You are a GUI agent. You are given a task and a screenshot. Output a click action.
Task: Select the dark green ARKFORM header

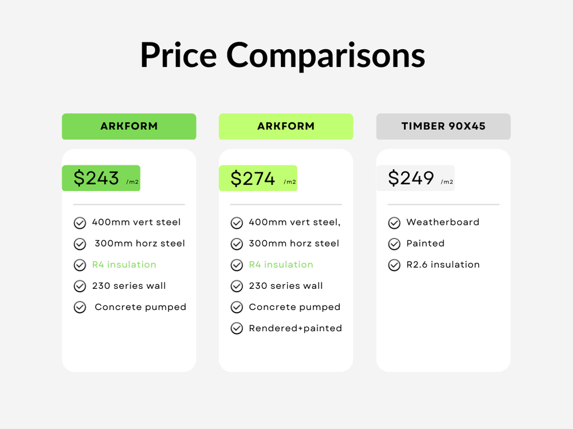(x=129, y=126)
